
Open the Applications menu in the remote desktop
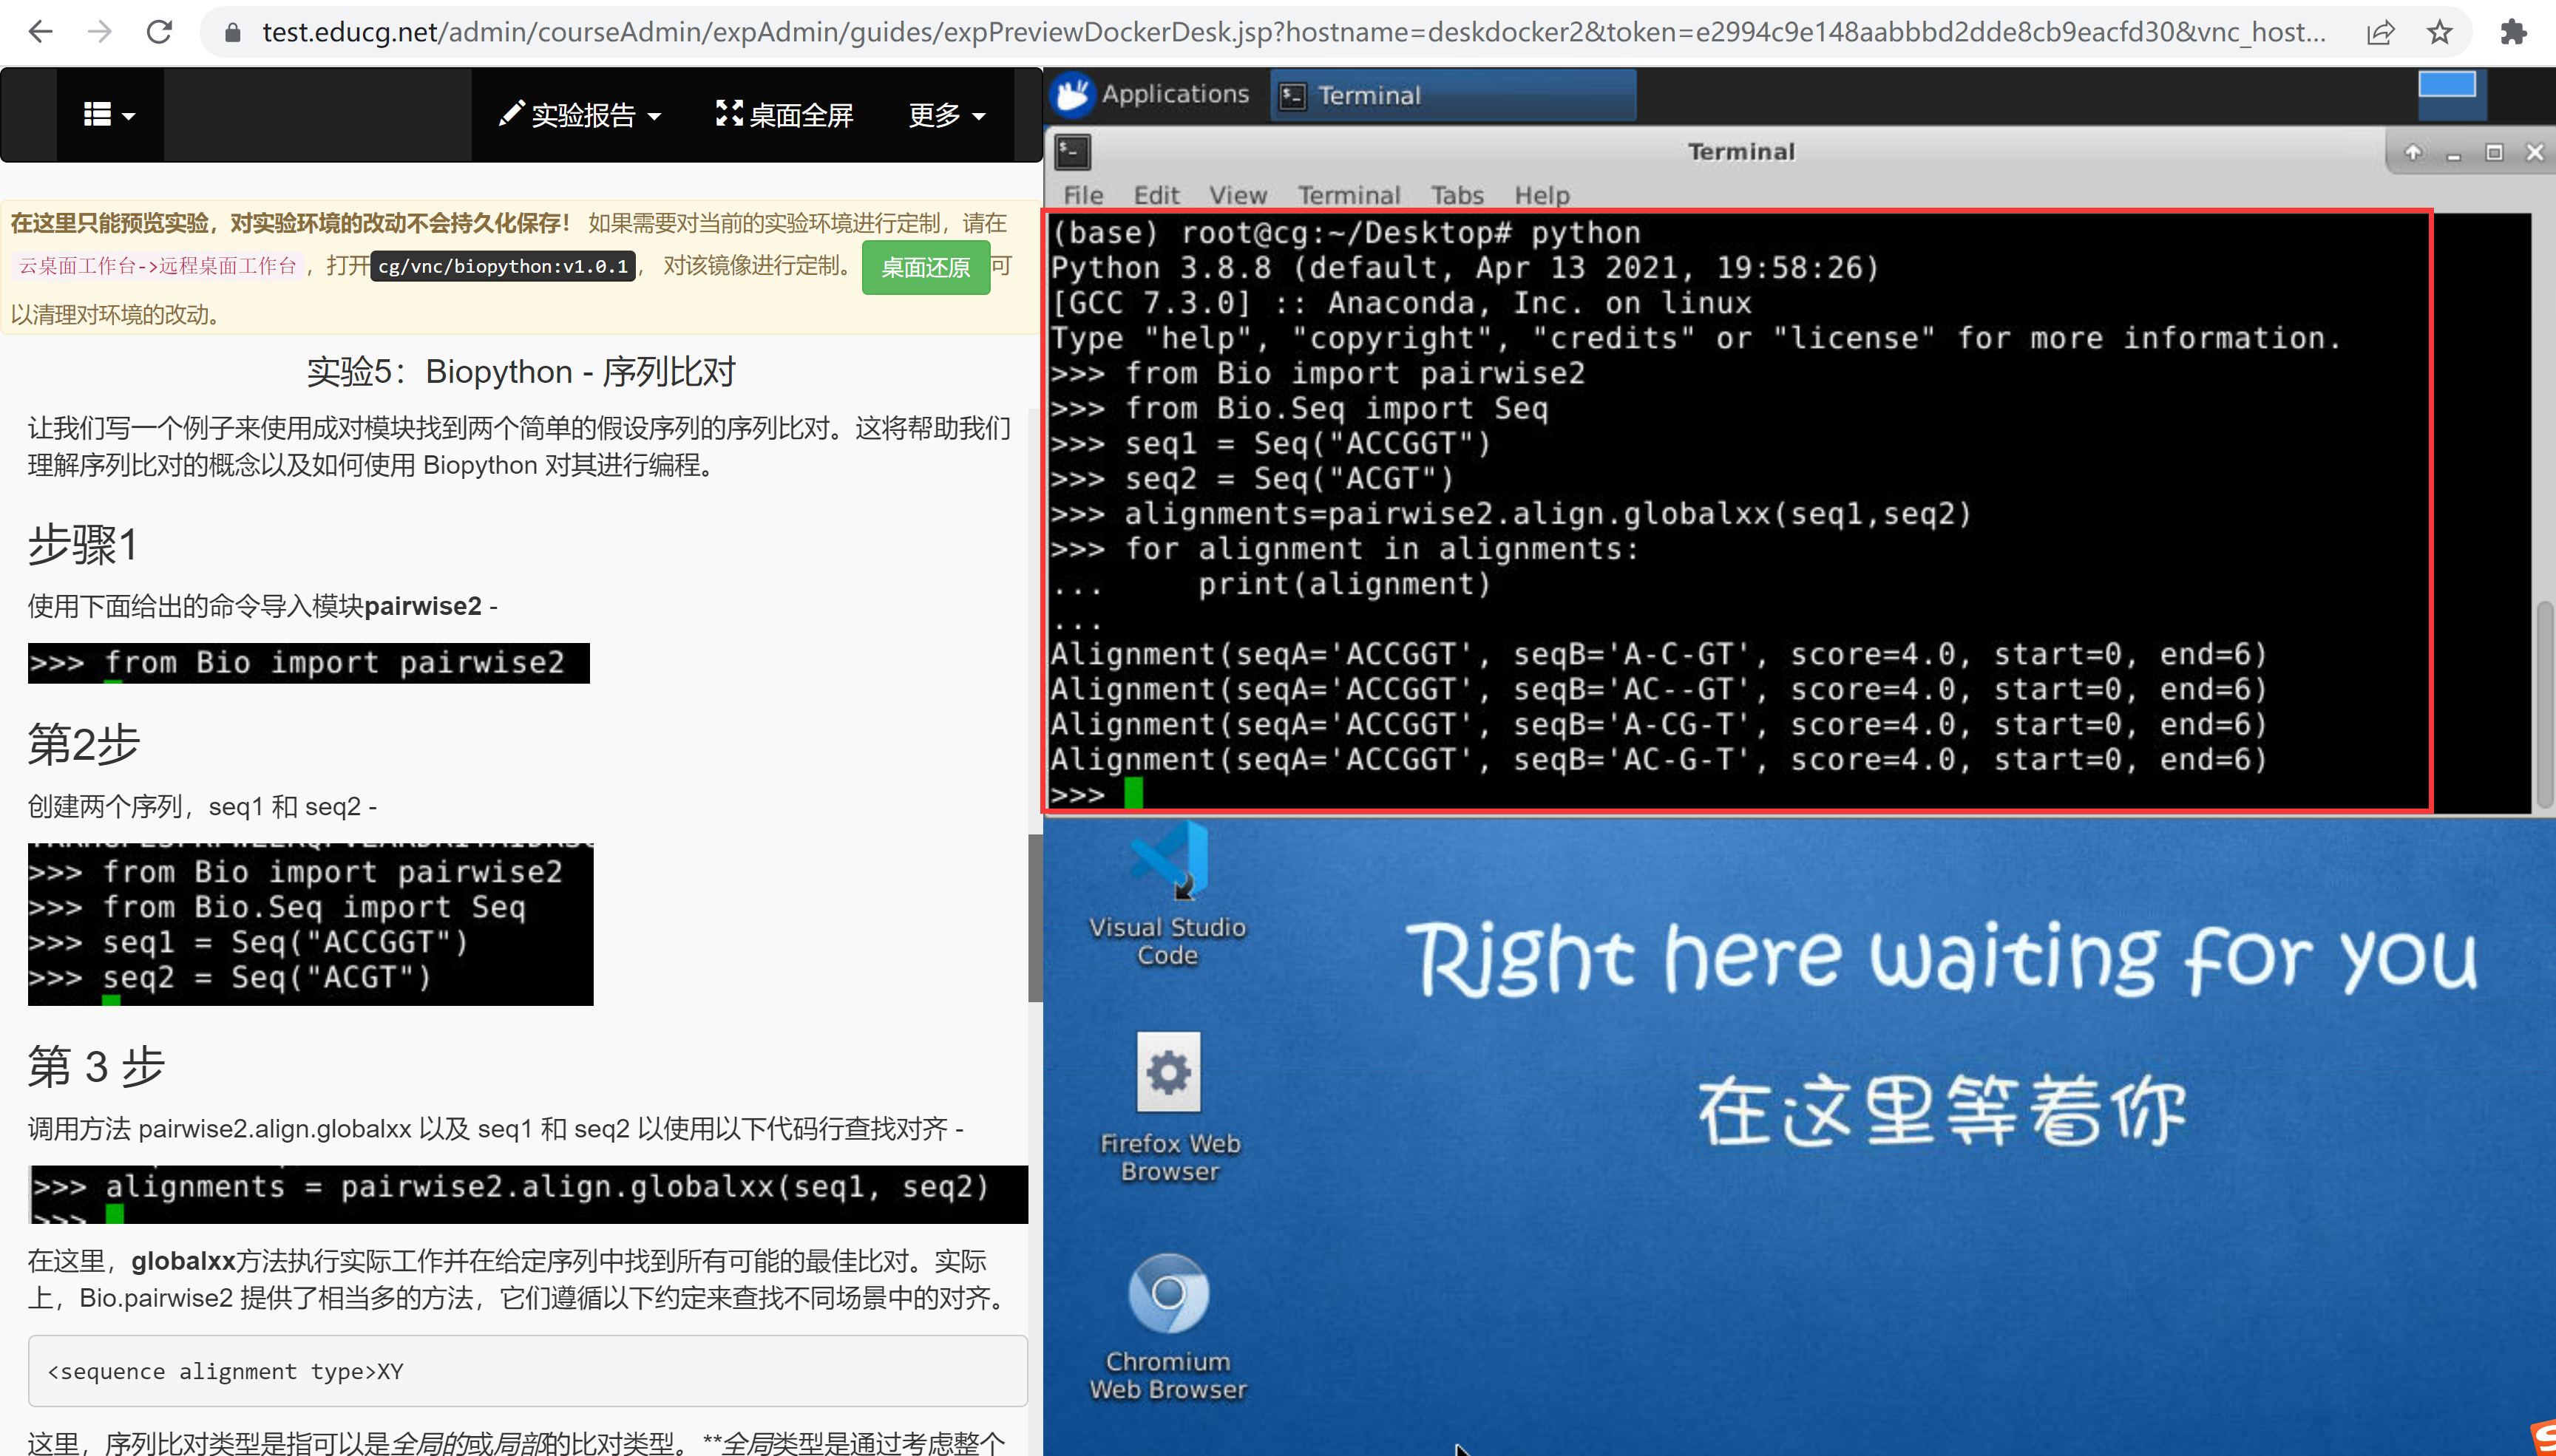1151,95
